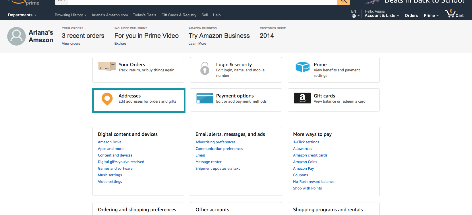This screenshot has width=472, height=215.
Task: Click Try Amazon Business heading
Action: click(x=219, y=36)
